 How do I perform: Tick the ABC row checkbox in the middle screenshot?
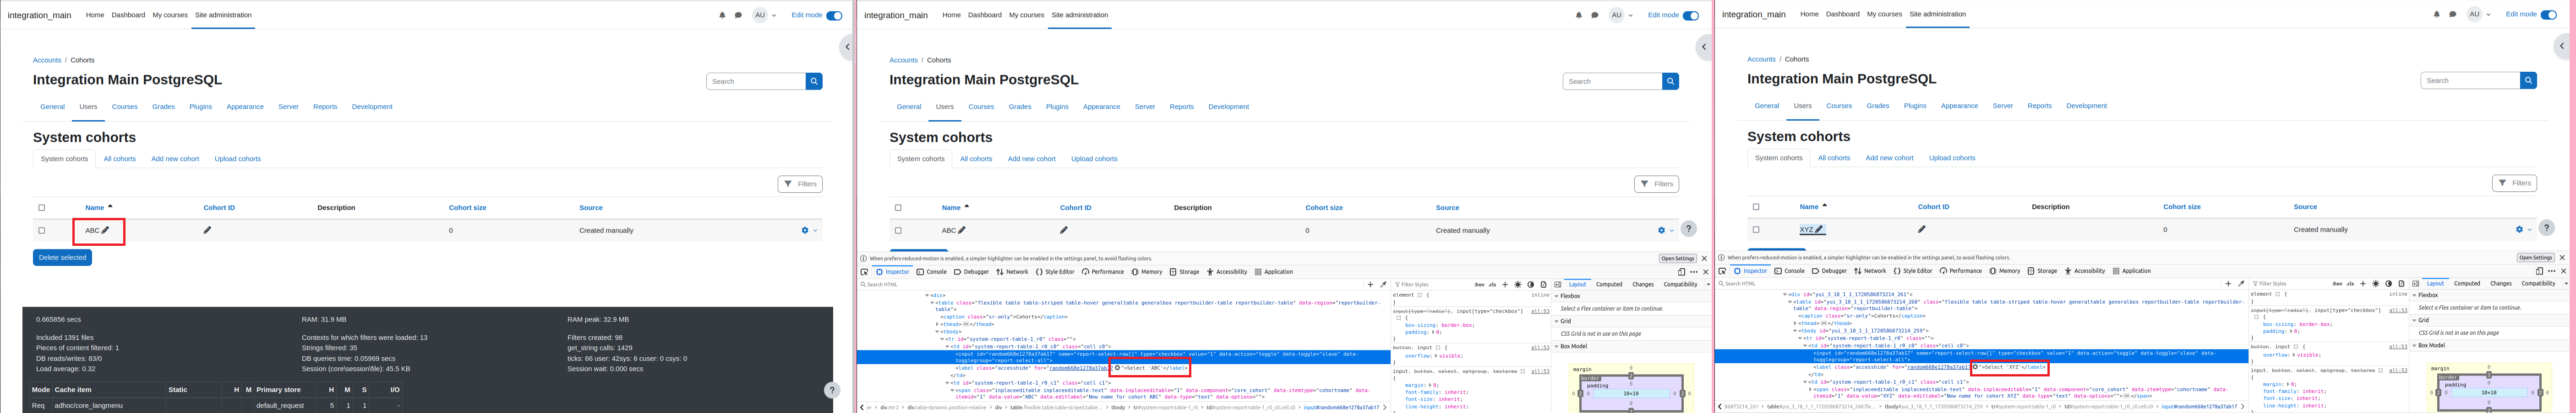(898, 230)
